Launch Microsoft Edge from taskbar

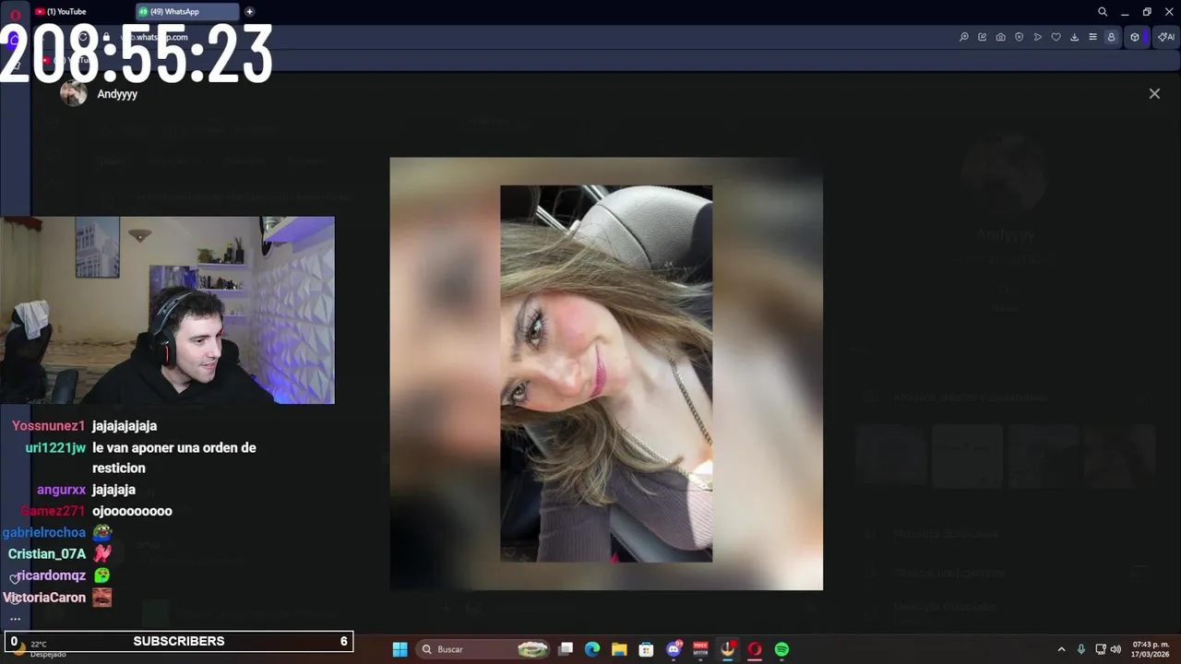point(592,649)
